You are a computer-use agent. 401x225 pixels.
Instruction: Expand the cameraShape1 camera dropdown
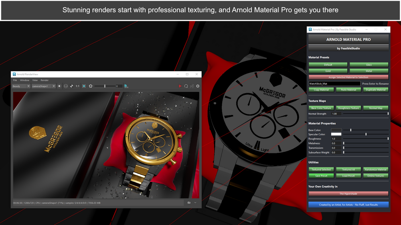coord(43,86)
